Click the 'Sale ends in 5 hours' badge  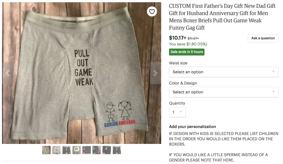coord(187,52)
